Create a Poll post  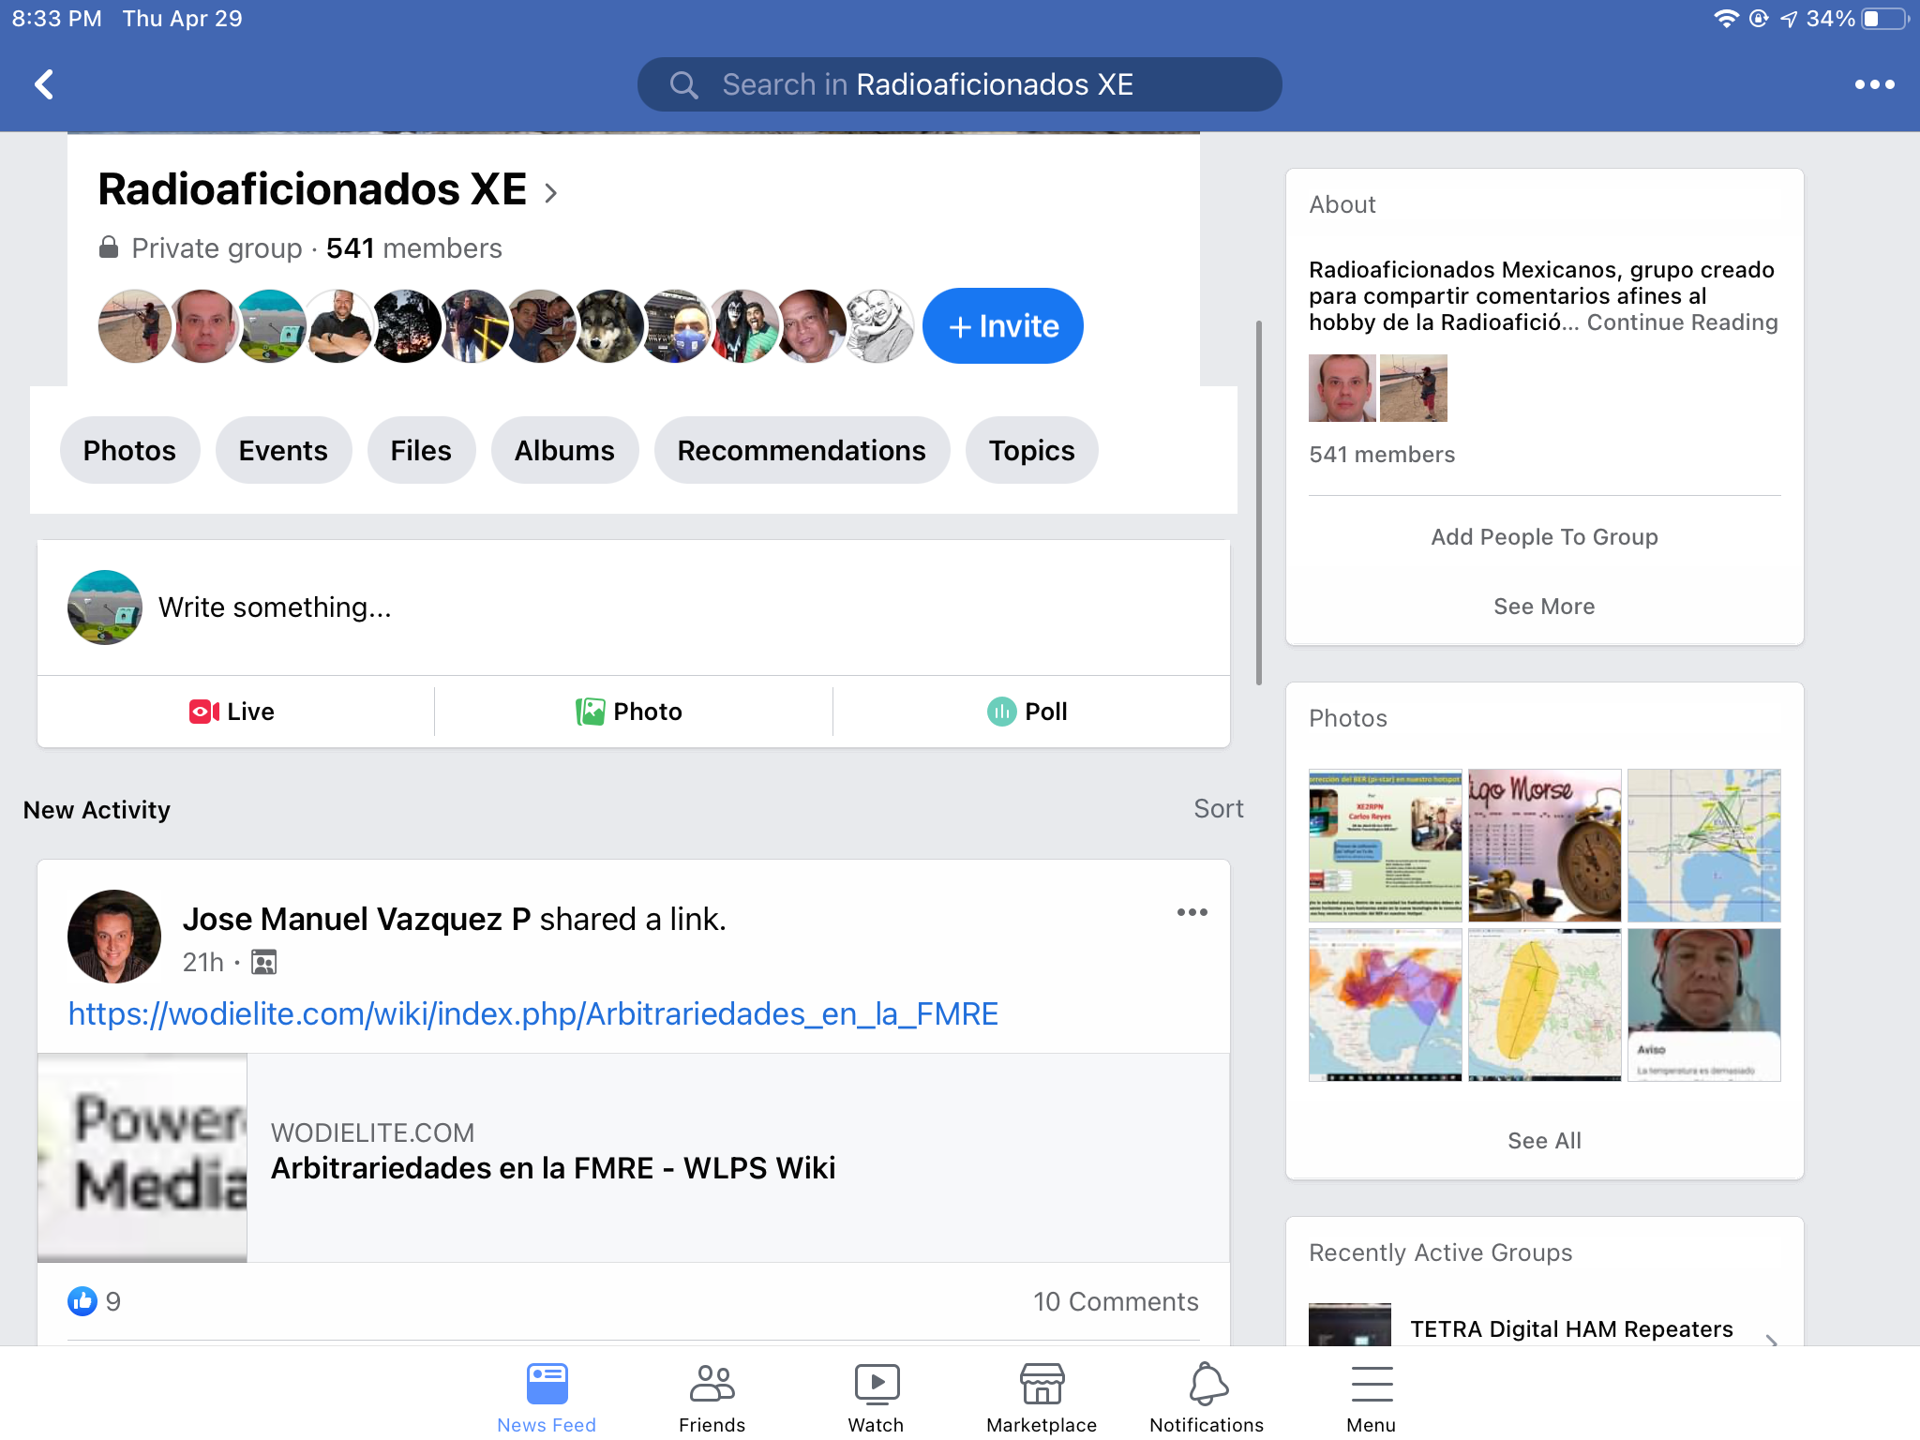(1027, 712)
